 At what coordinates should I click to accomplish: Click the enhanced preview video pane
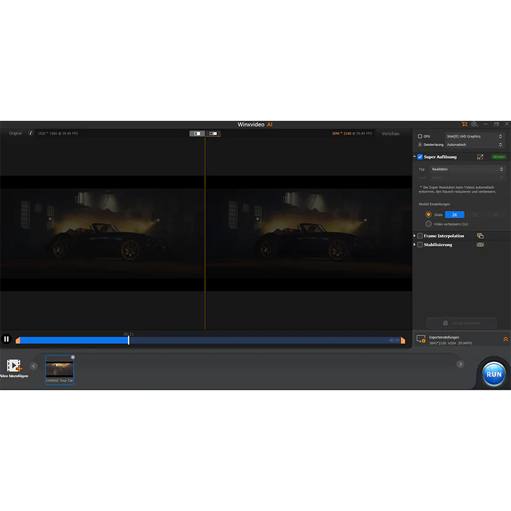(309, 233)
